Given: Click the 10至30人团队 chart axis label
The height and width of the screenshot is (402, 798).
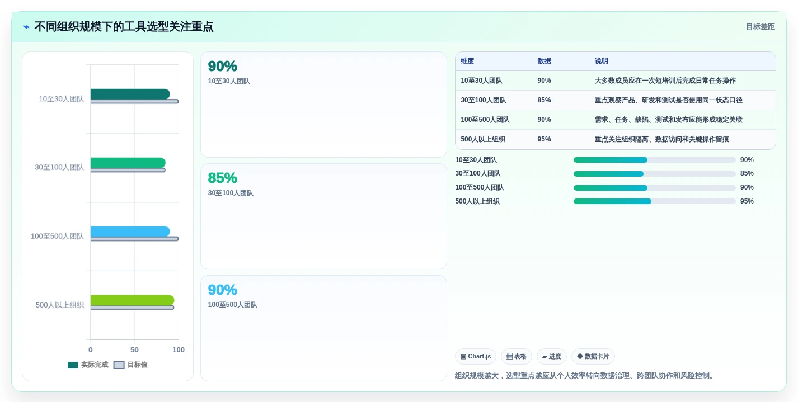Looking at the screenshot, I should tap(62, 99).
